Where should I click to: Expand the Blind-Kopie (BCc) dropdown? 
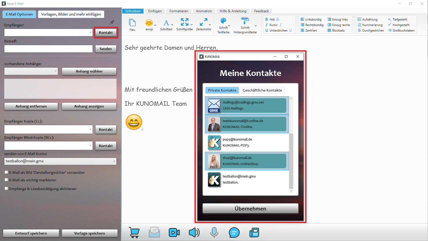click(x=90, y=145)
